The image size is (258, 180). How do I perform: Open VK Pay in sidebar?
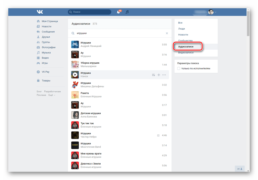point(45,72)
